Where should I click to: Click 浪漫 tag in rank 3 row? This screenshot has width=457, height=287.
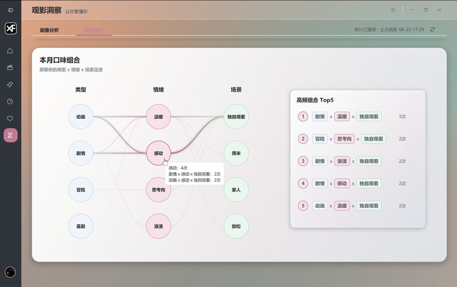[x=342, y=161]
